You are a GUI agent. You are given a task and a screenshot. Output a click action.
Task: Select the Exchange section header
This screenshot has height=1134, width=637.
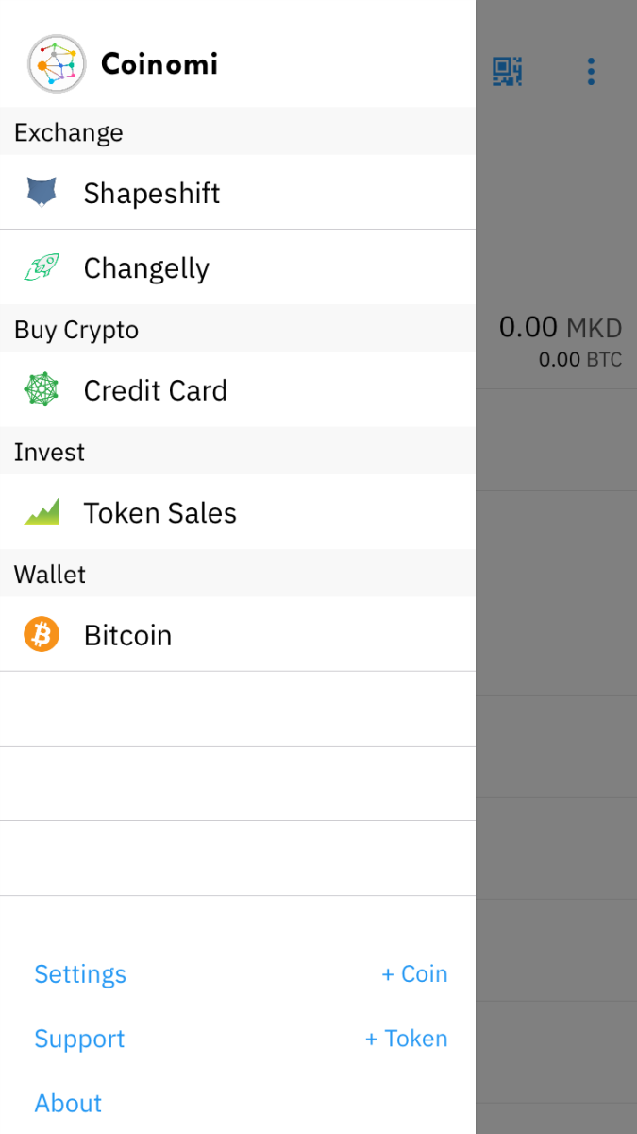[68, 132]
